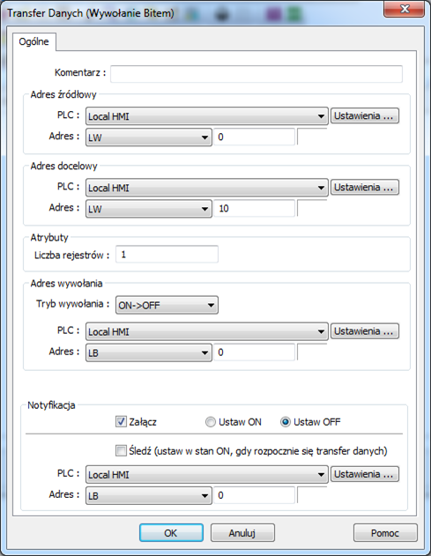Click trigger address value field
Screen dimensions: 431x556
(254, 352)
